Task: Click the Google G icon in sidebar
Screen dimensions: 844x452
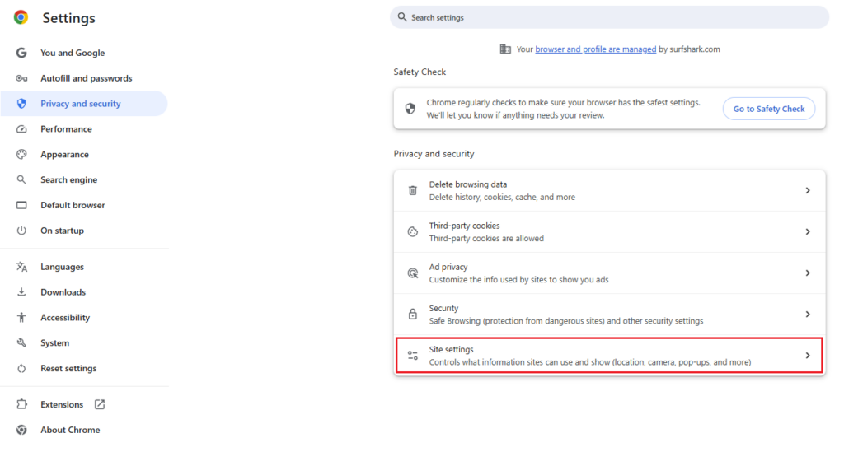Action: click(x=21, y=53)
